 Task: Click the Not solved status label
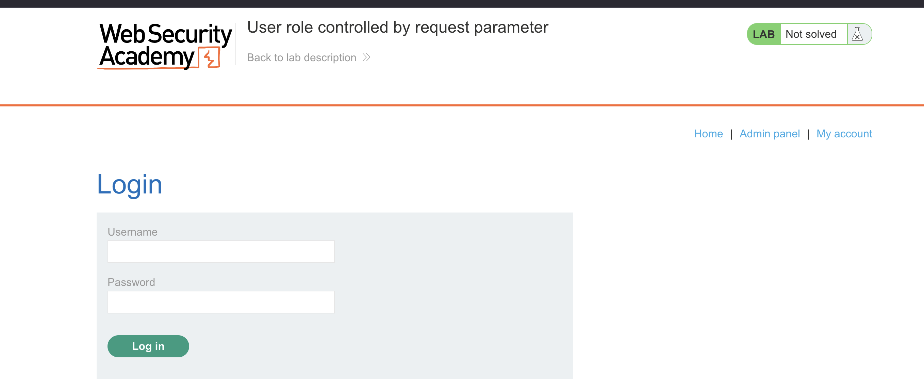[811, 34]
